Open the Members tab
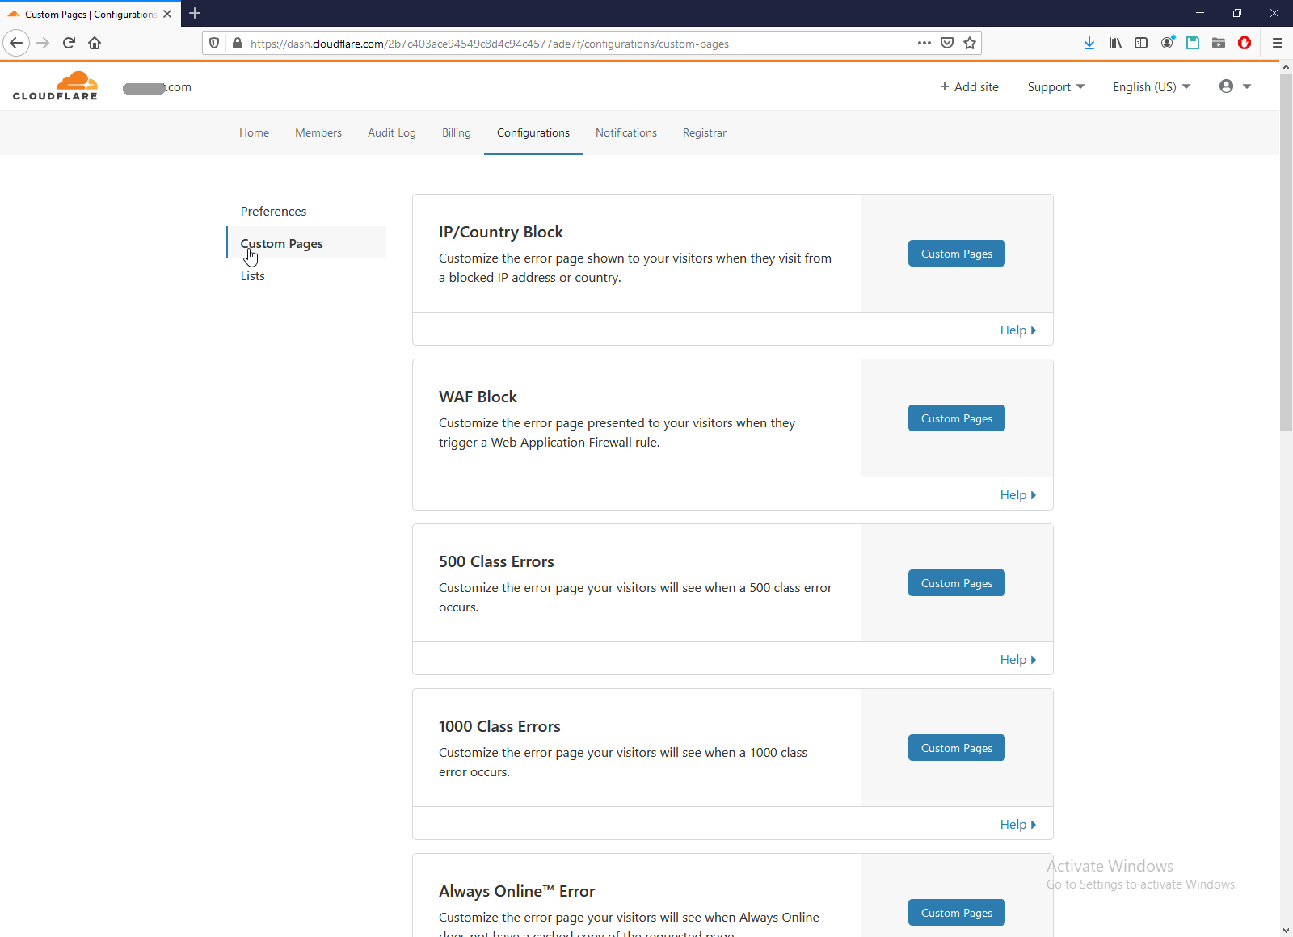The height and width of the screenshot is (937, 1293). click(x=318, y=132)
